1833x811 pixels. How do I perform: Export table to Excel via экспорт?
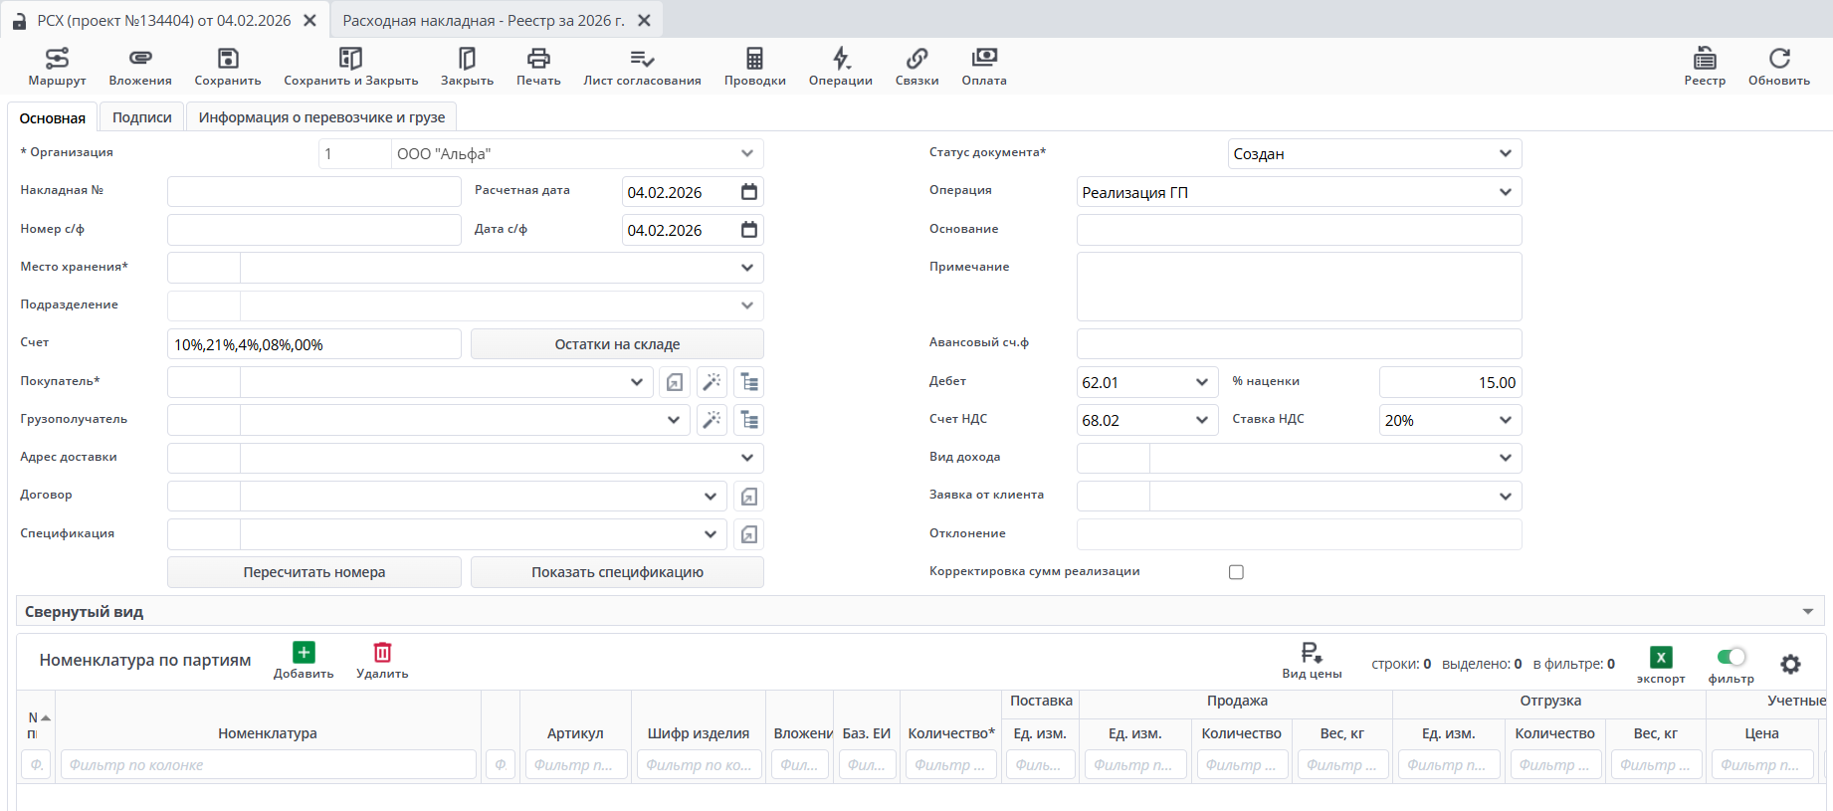click(x=1661, y=658)
